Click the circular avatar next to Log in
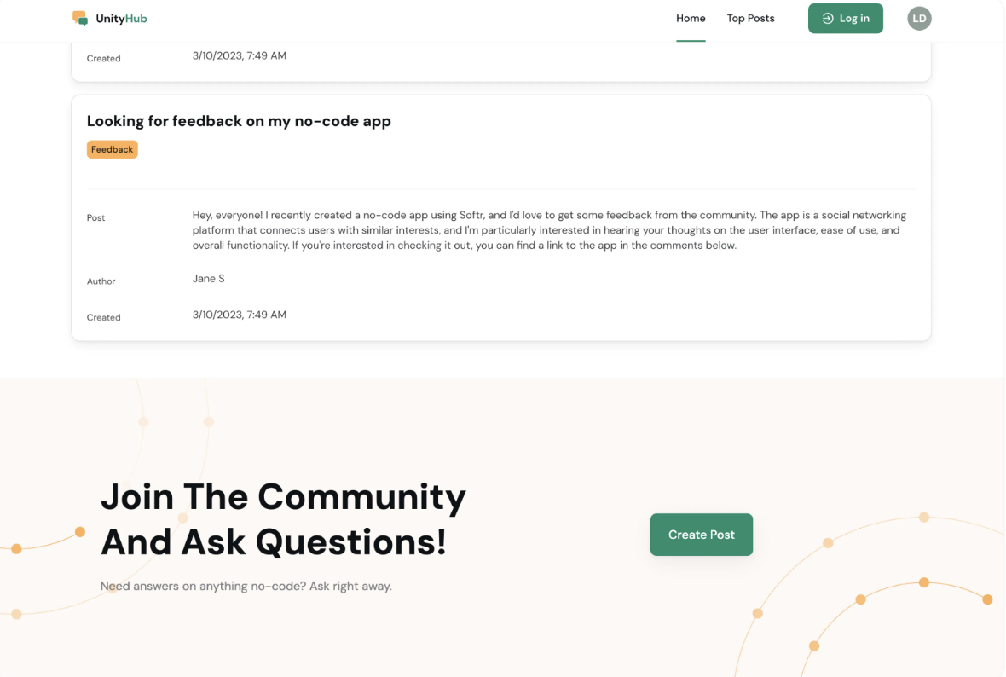The height and width of the screenshot is (677, 1006). point(919,18)
